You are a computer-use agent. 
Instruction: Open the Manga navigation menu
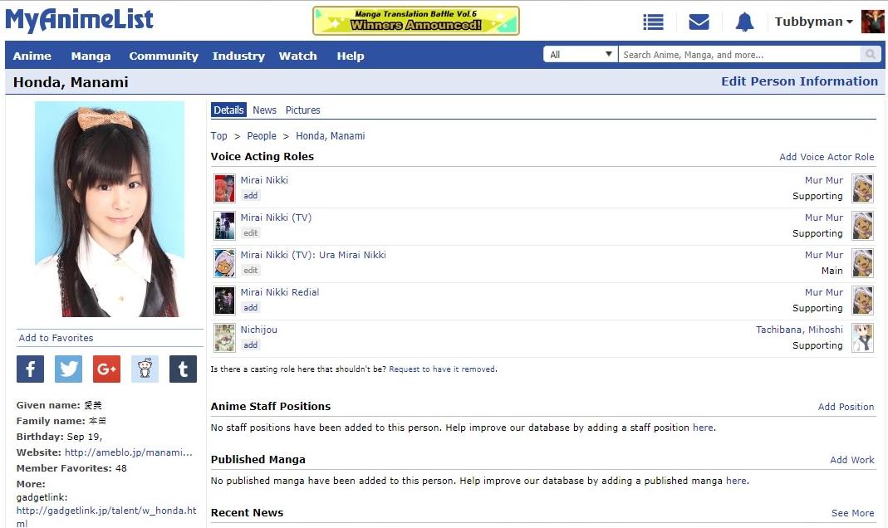tap(91, 56)
